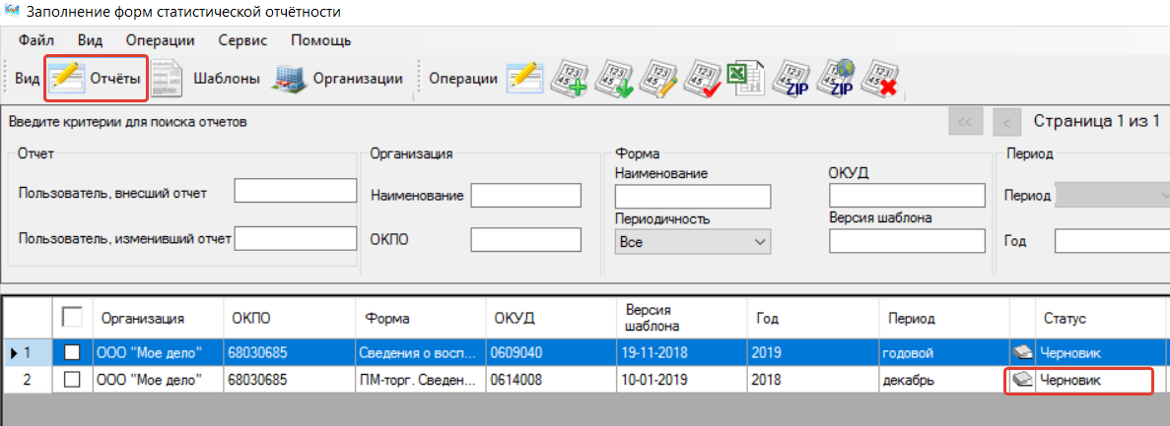Go to first page with << button
This screenshot has width=1170, height=426.
[966, 122]
